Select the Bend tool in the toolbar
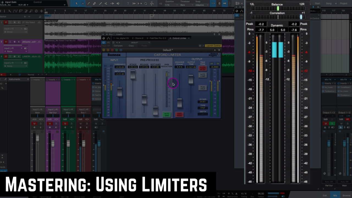 click(x=112, y=4)
